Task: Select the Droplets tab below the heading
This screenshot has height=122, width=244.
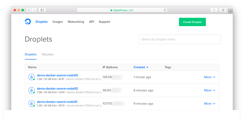Action: click(x=31, y=55)
